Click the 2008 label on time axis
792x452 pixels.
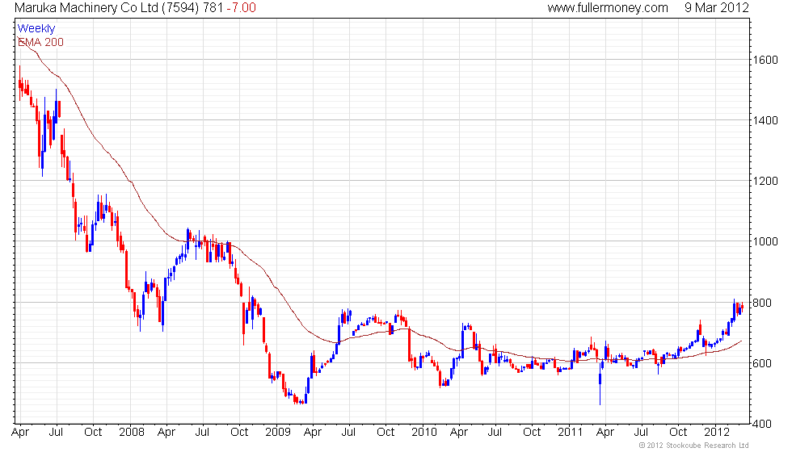(131, 433)
